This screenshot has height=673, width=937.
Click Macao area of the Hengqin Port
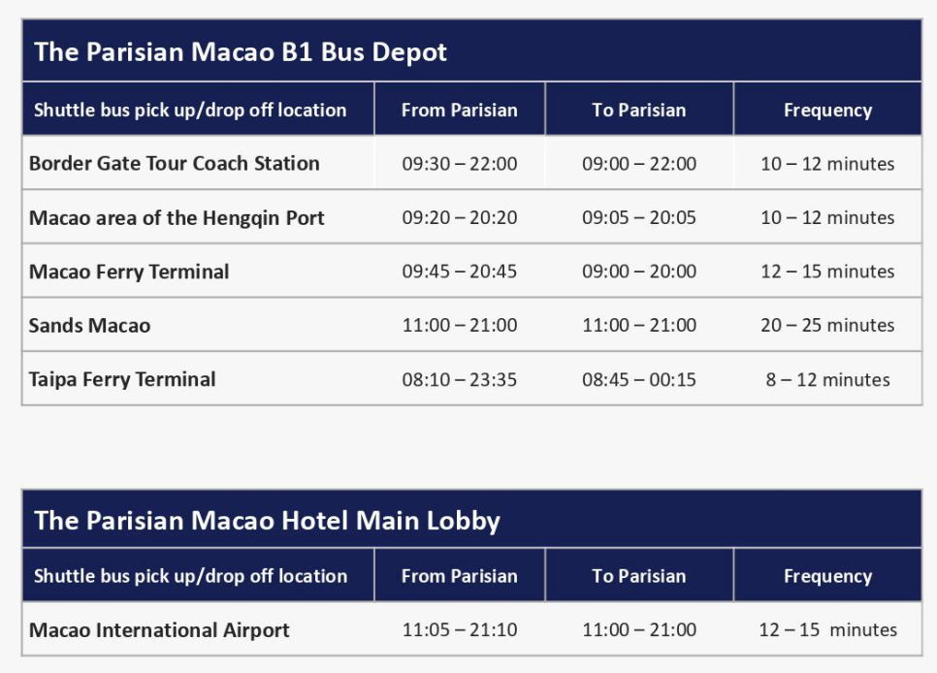tap(177, 218)
